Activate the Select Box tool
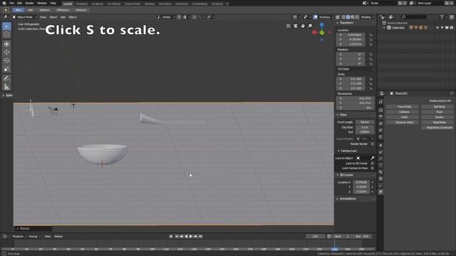Image resolution: width=456 pixels, height=256 pixels. click(6, 26)
